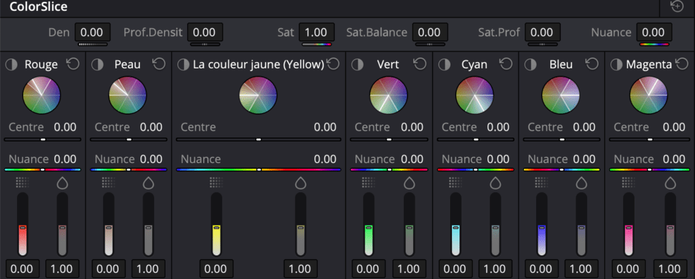Click the Magenta density grid icon

click(628, 182)
